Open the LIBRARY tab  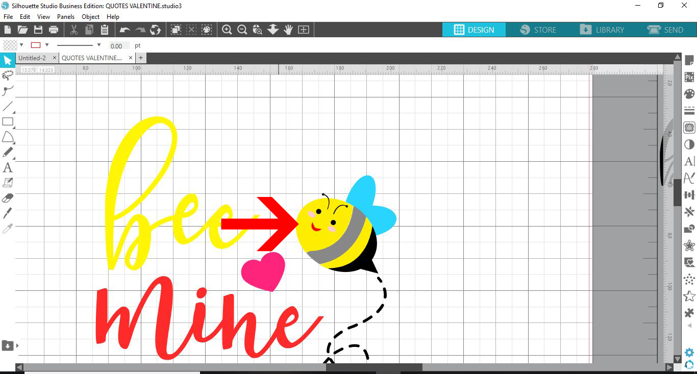pos(602,30)
